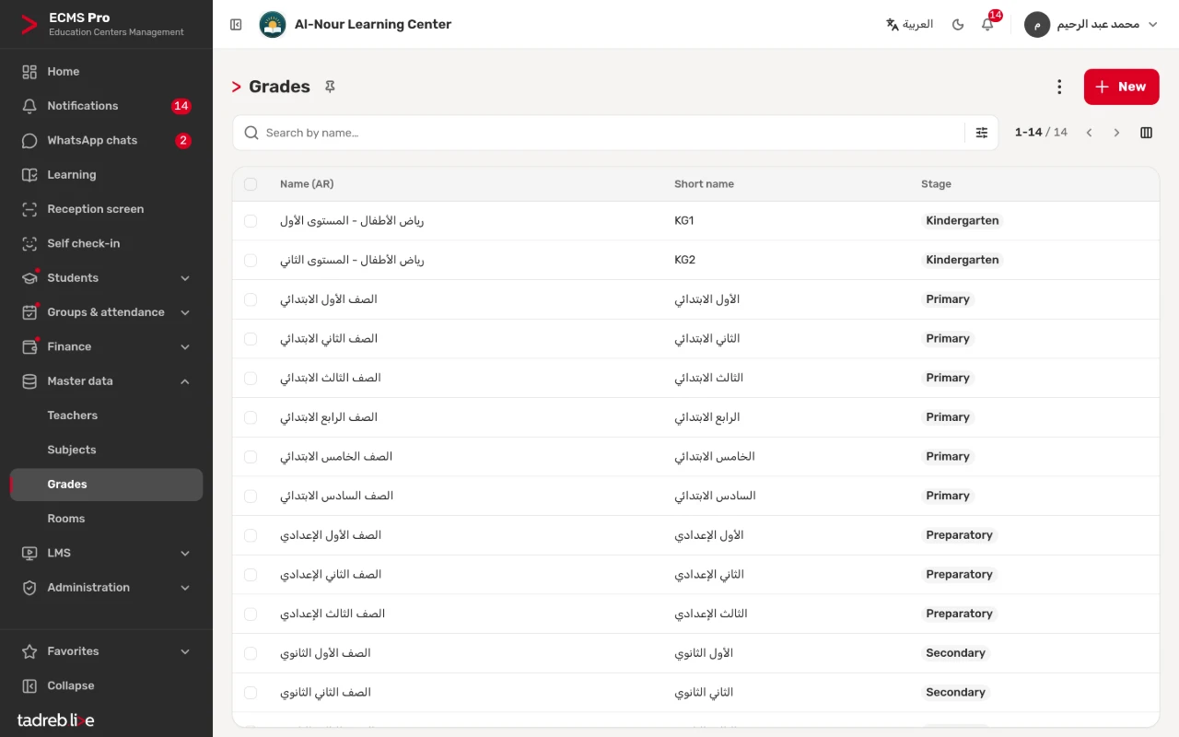Toggle dark mode moon icon

[958, 25]
